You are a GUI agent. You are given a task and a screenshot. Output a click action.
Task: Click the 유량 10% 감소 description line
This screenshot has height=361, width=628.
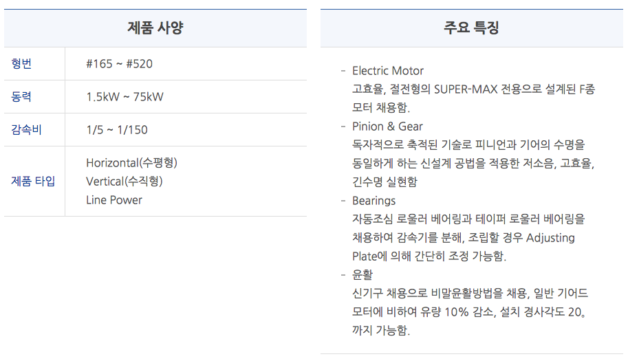tap(470, 312)
